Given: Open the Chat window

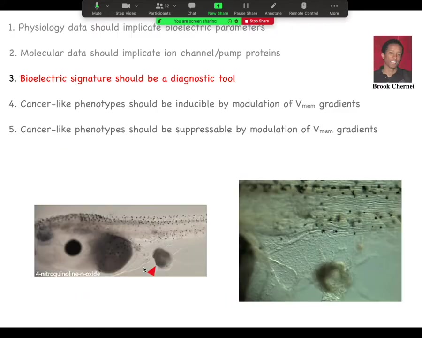Looking at the screenshot, I should 191,8.
